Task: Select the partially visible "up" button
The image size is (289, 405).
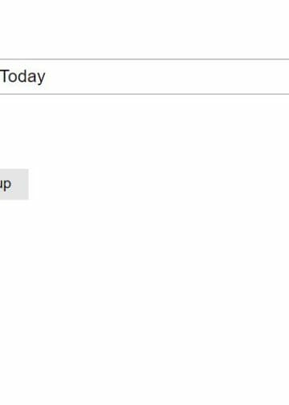Action: 14,184
